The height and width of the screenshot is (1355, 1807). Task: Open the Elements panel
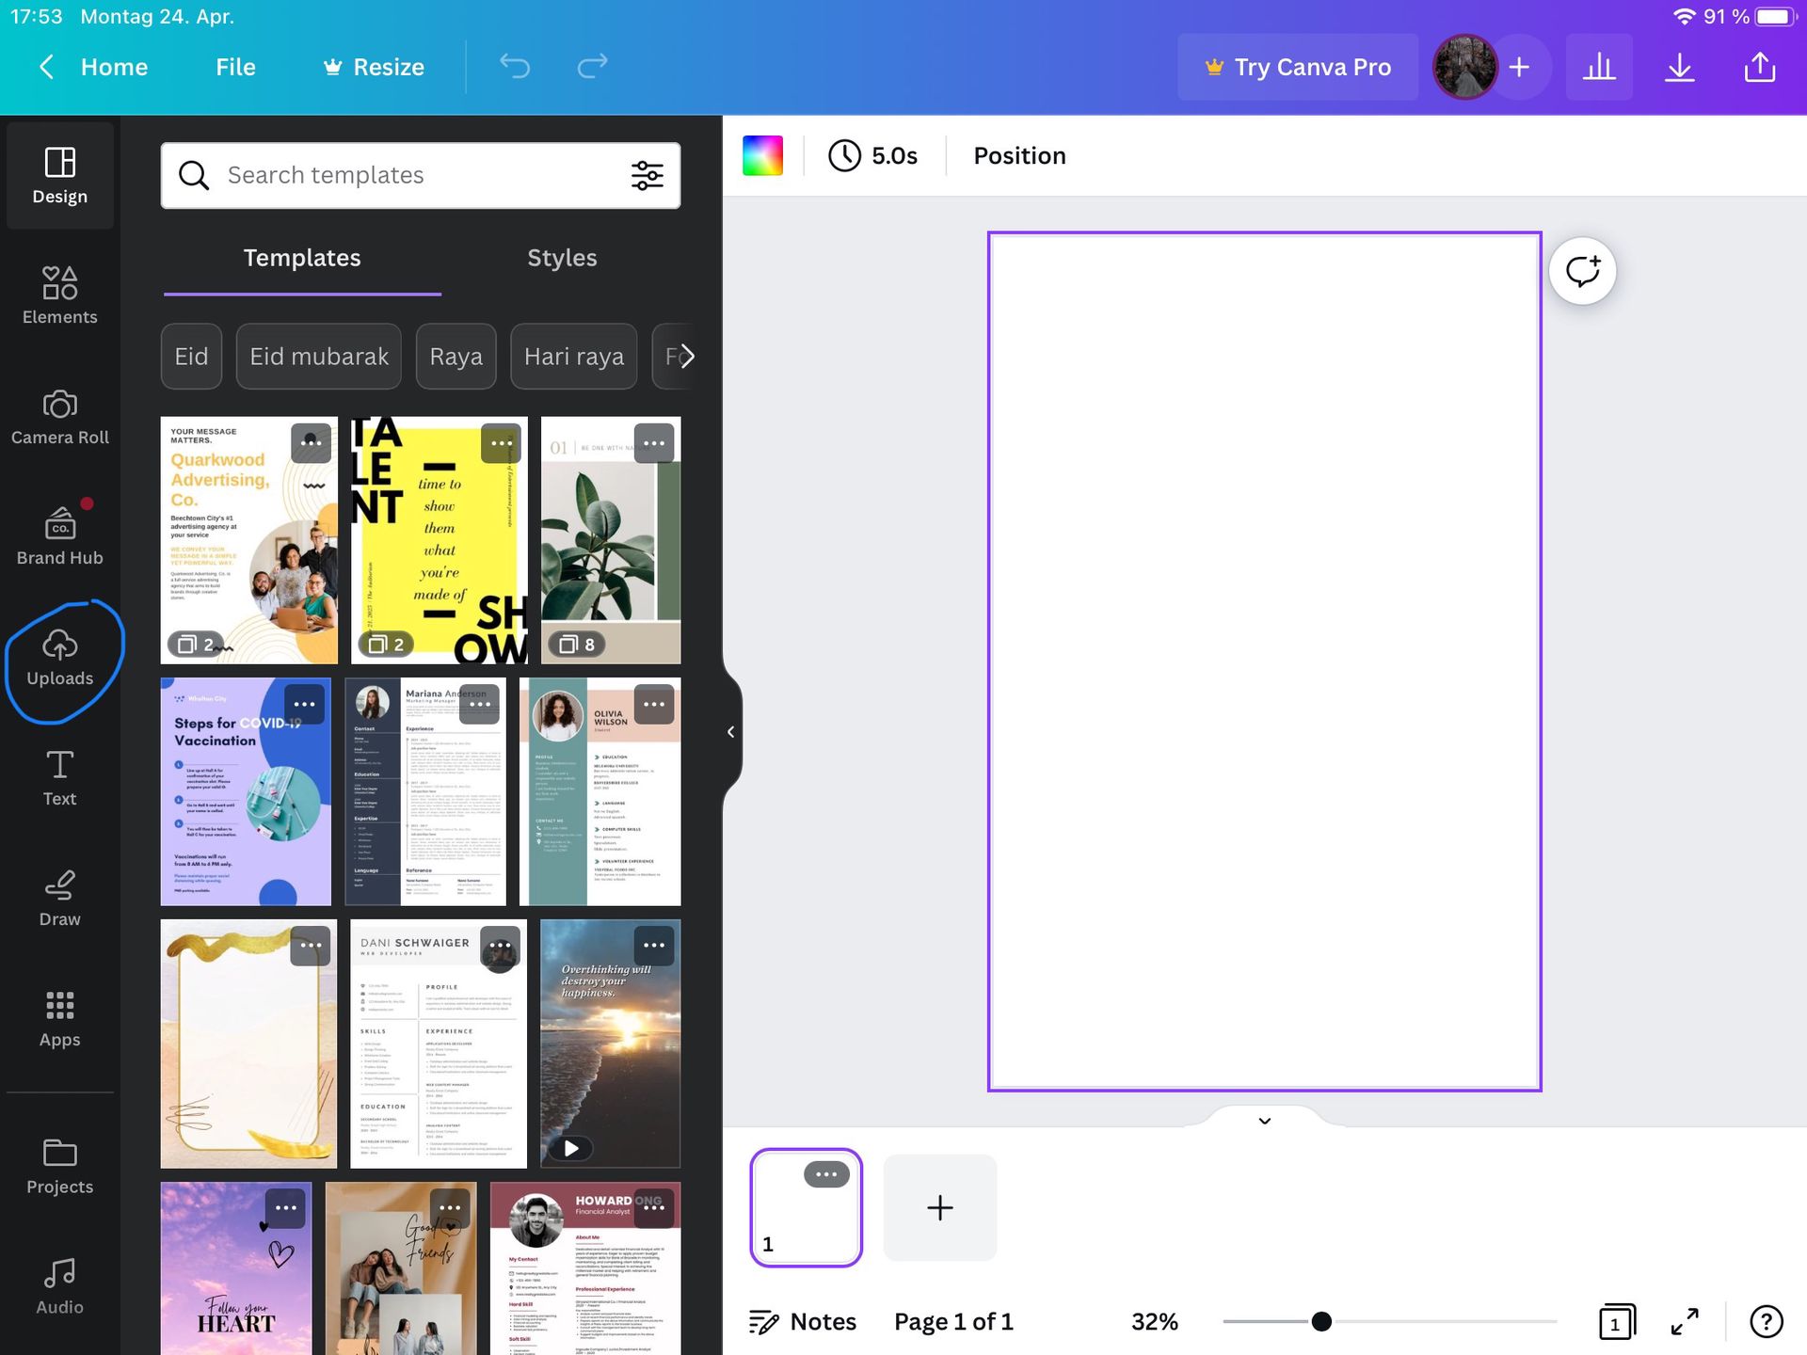(x=59, y=295)
